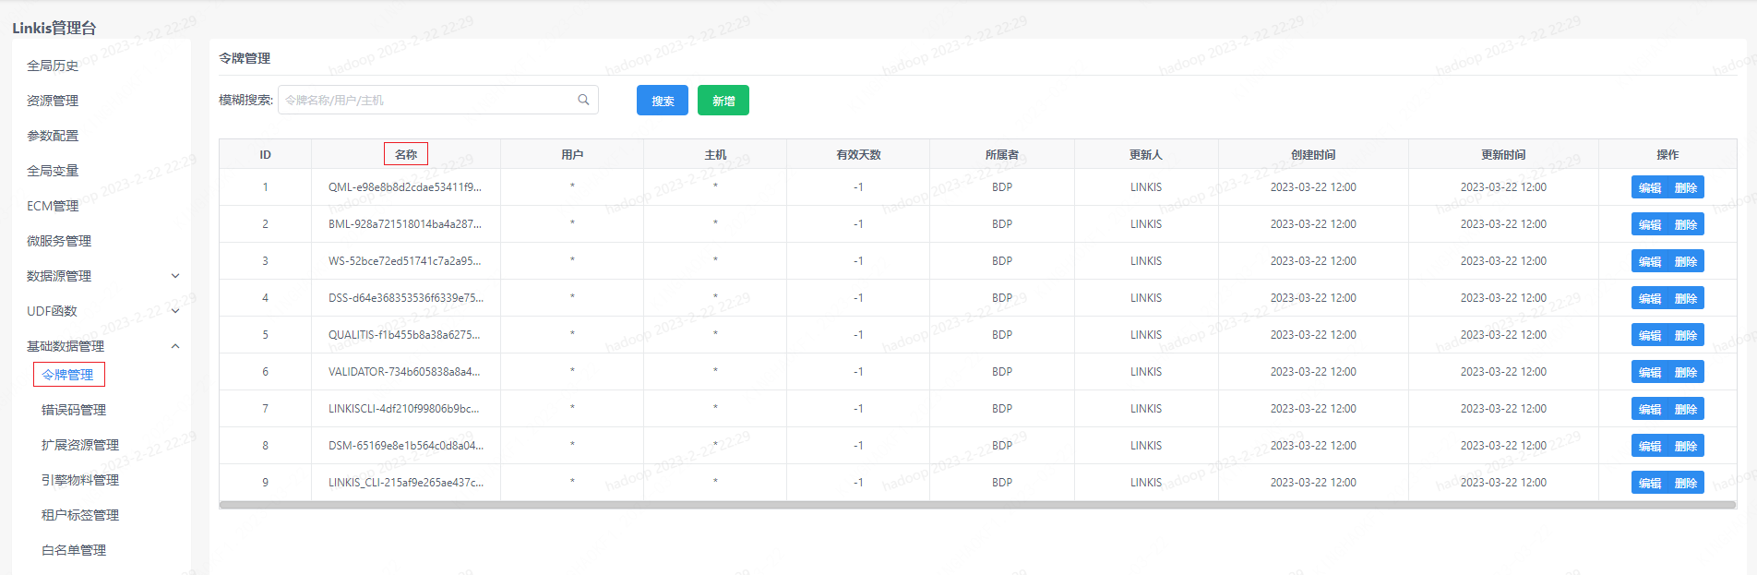Delete the LINKIS_CLI token entry
Viewport: 1757px width, 575px height.
pos(1686,483)
